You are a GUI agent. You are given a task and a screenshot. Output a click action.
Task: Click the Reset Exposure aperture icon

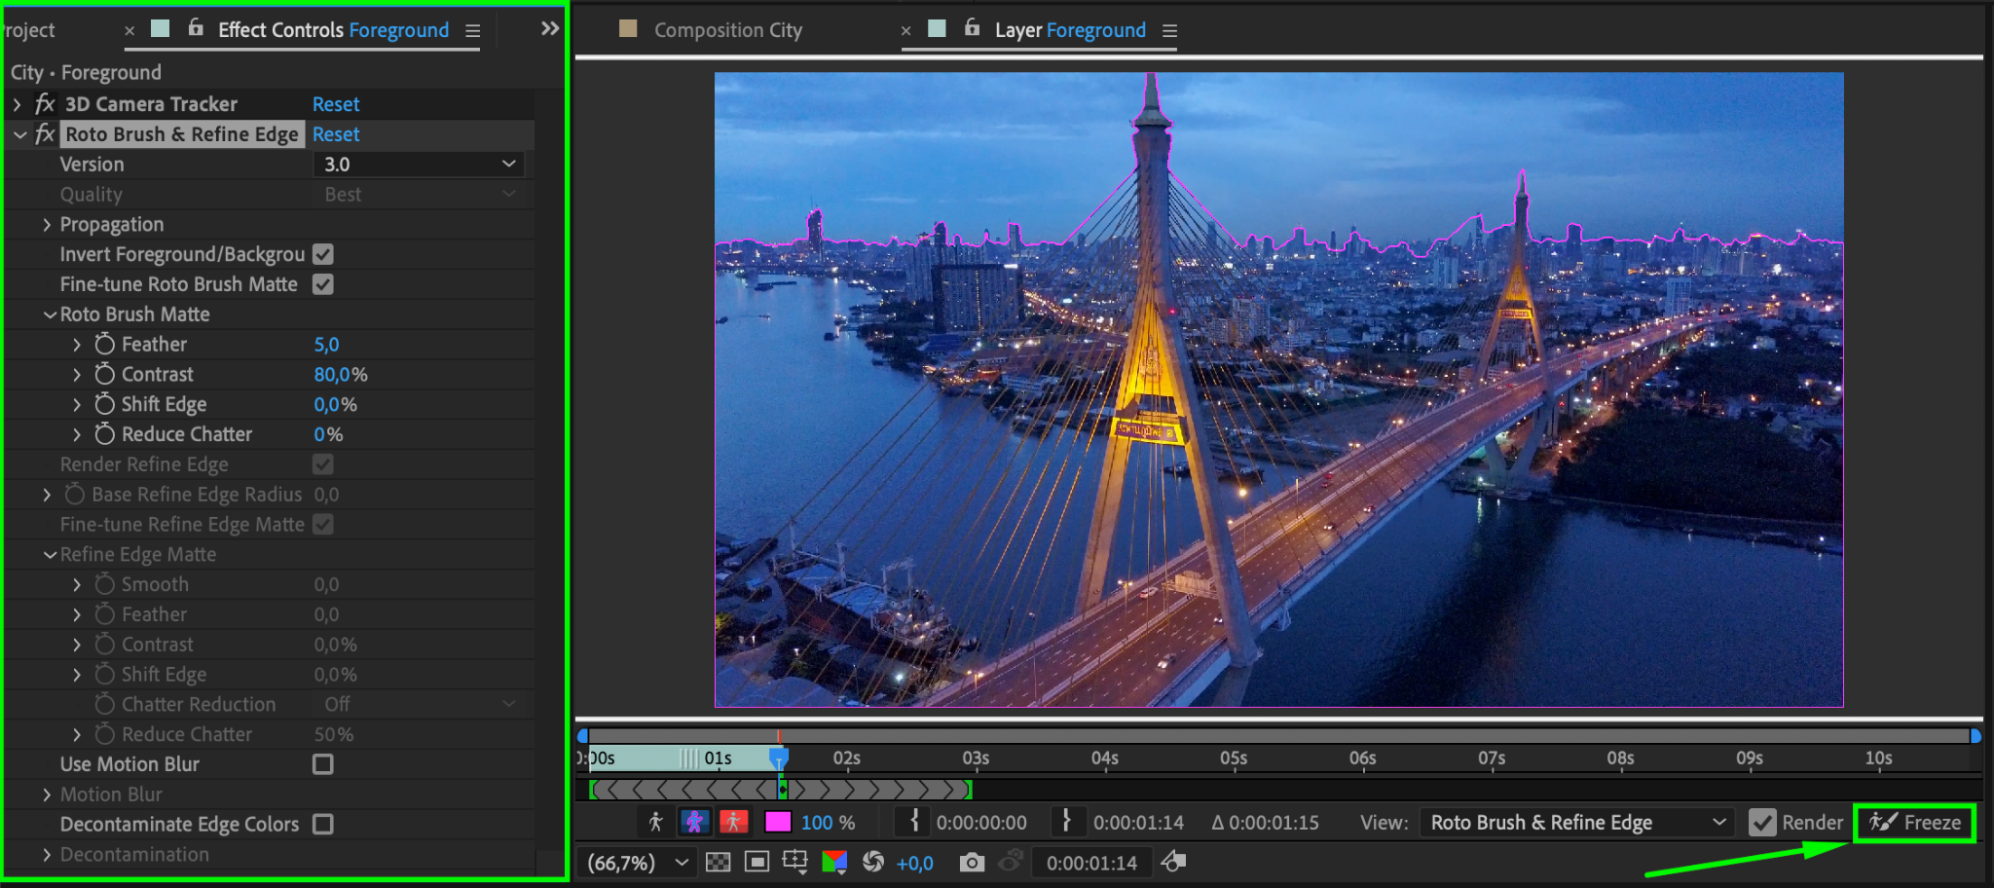click(x=873, y=863)
